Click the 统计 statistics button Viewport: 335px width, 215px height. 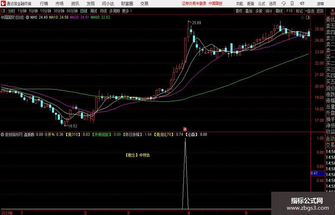point(269,11)
